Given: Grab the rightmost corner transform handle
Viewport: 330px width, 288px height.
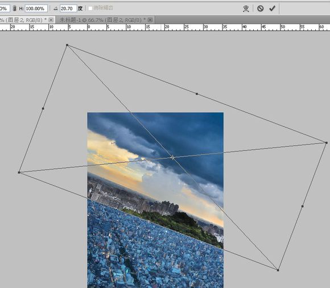Looking at the screenshot, I should [x=327, y=143].
